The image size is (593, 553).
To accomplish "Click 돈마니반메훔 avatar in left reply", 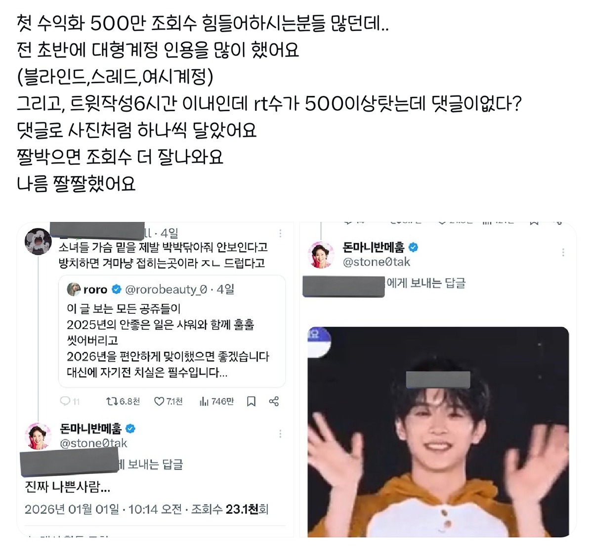I will (x=38, y=436).
